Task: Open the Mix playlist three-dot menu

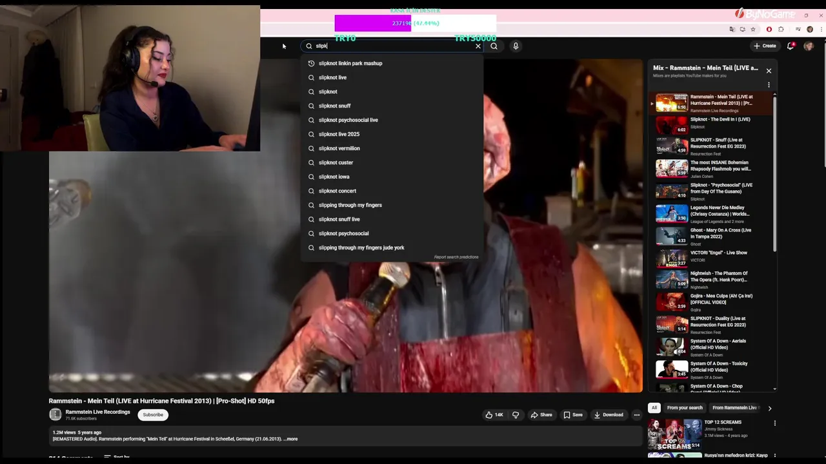Action: tap(769, 84)
